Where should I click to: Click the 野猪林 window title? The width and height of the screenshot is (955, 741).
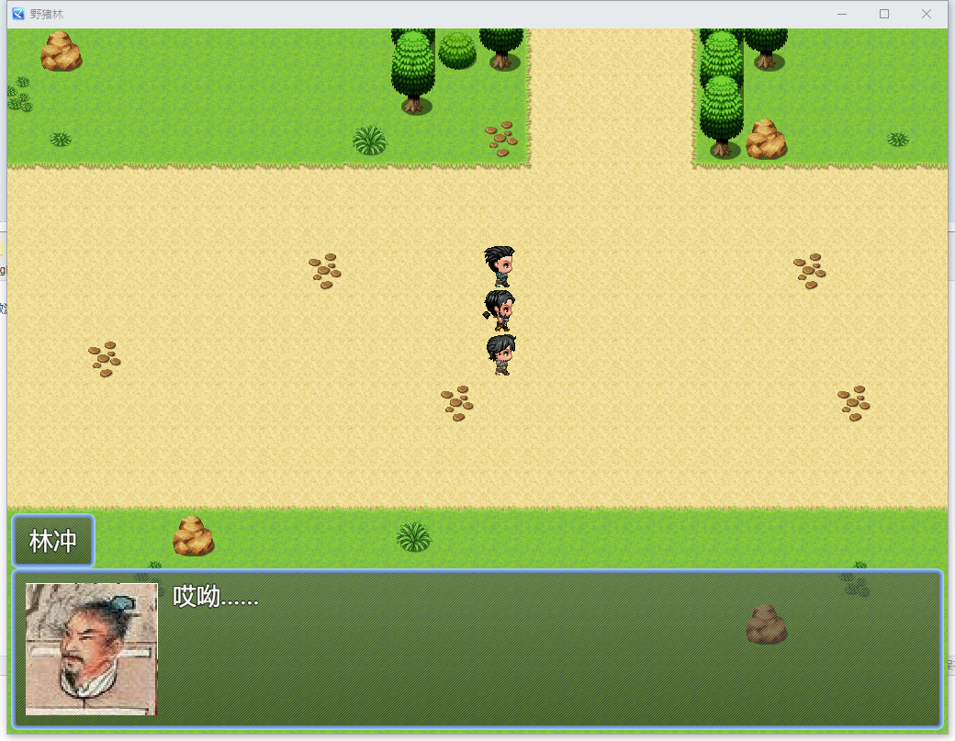pos(47,14)
